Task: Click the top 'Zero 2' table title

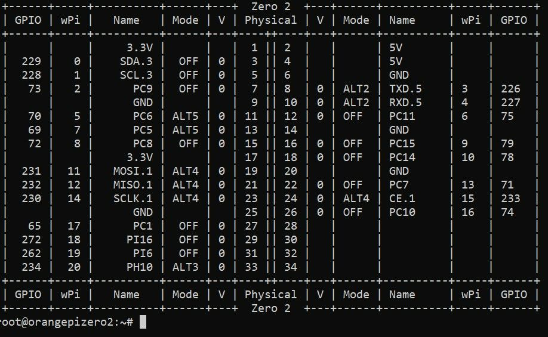Action: point(270,6)
